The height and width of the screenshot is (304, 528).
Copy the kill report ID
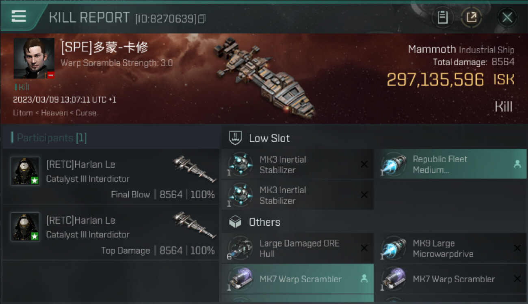coord(202,19)
